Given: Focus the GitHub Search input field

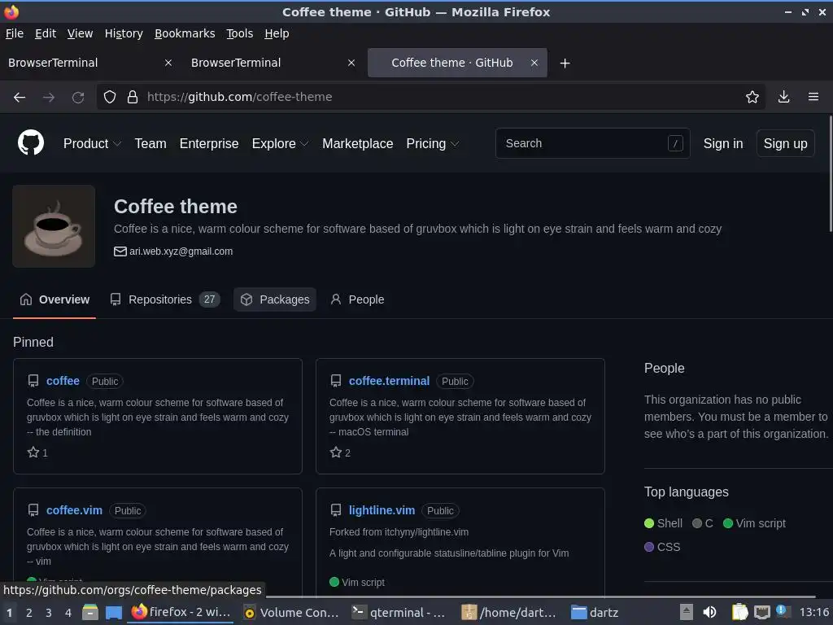Looking at the screenshot, I should tap(592, 143).
